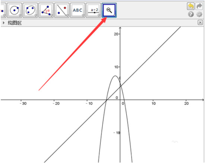The width and height of the screenshot is (205, 163).
Task: Select the ABC Text tool
Action: [78, 10]
